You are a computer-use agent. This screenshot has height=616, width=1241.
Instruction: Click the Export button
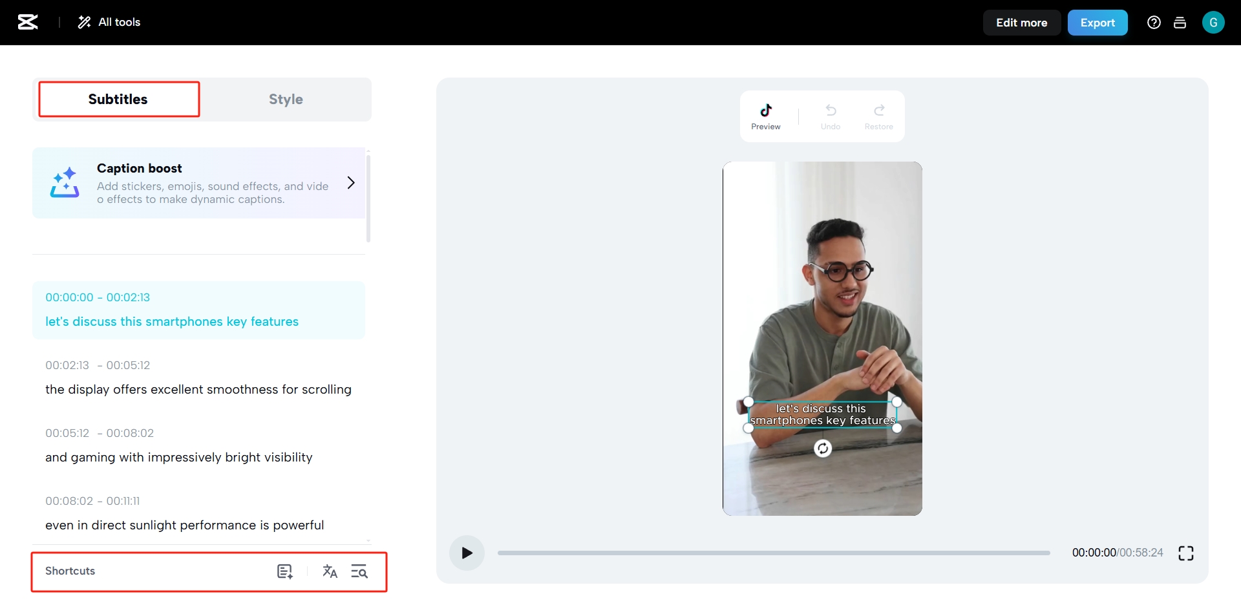[1098, 22]
